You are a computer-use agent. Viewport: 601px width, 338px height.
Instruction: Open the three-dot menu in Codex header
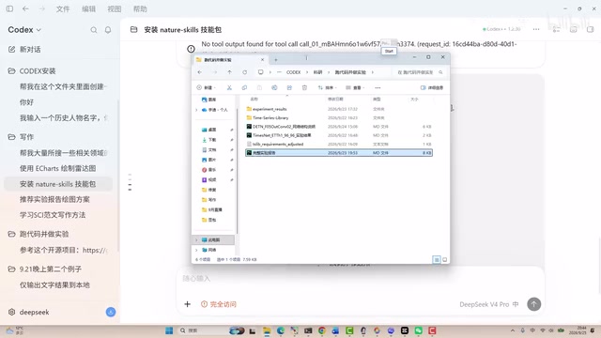(x=536, y=29)
